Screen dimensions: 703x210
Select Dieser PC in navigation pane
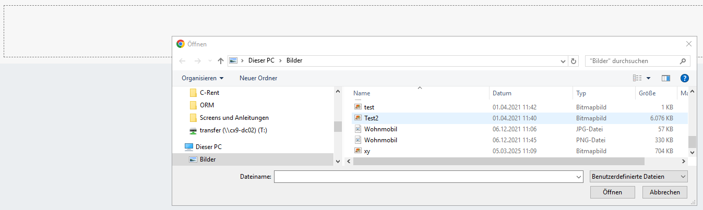(x=208, y=147)
